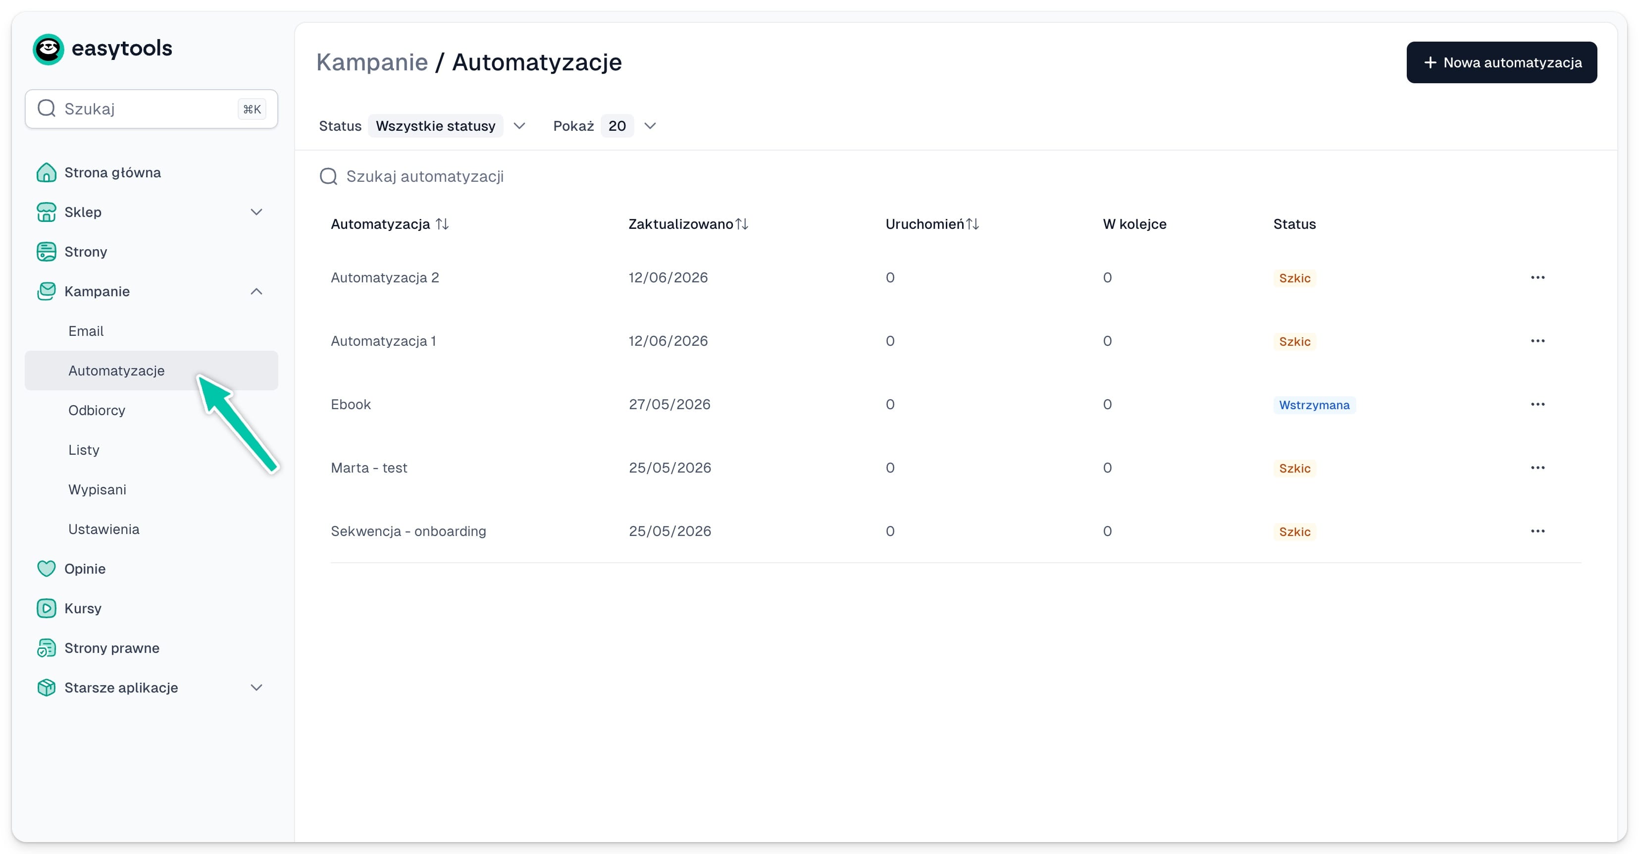The width and height of the screenshot is (1639, 854).
Task: Click the Nowa automatyzacja button
Action: (1501, 62)
